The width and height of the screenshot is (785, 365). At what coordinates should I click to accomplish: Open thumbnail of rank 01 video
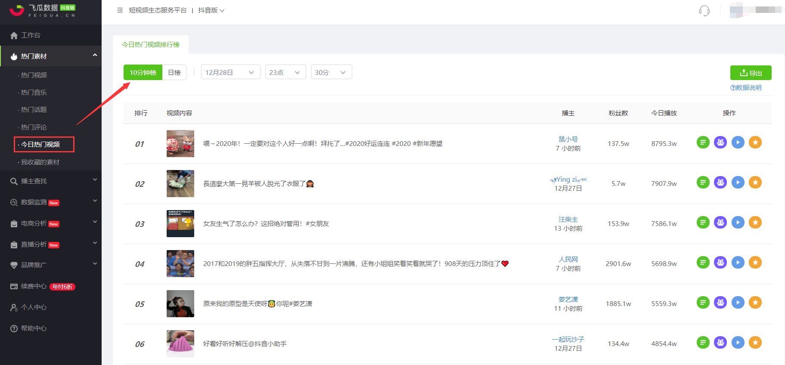coord(180,143)
